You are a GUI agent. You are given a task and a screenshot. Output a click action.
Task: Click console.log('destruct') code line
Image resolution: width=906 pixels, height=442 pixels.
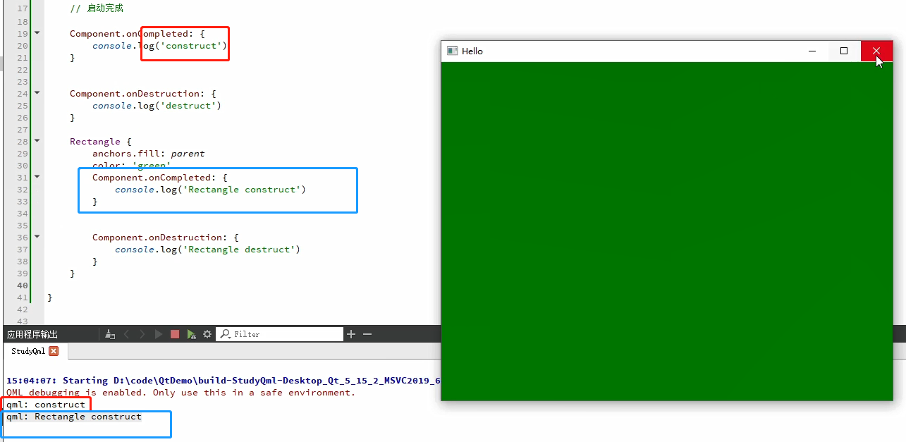pos(157,106)
